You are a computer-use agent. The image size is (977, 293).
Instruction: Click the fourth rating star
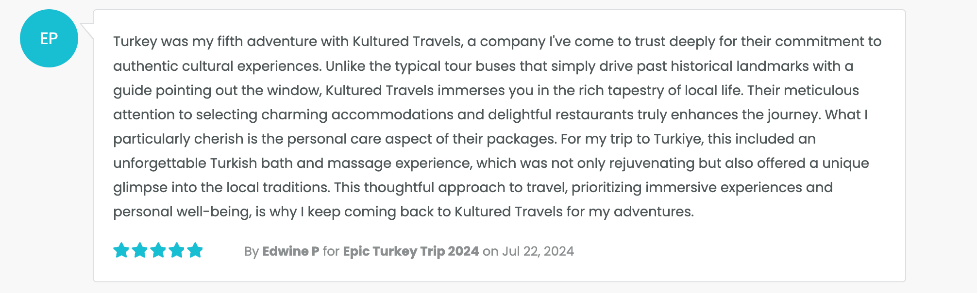(x=176, y=250)
